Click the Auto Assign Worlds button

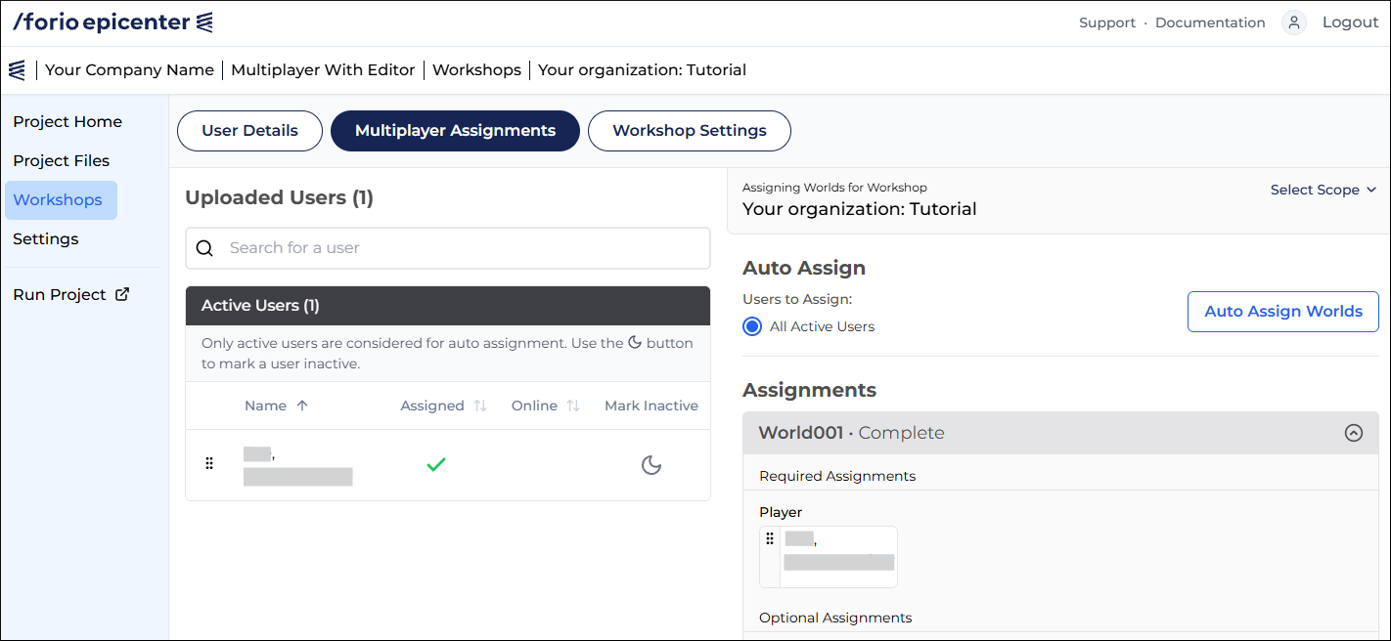click(x=1282, y=311)
